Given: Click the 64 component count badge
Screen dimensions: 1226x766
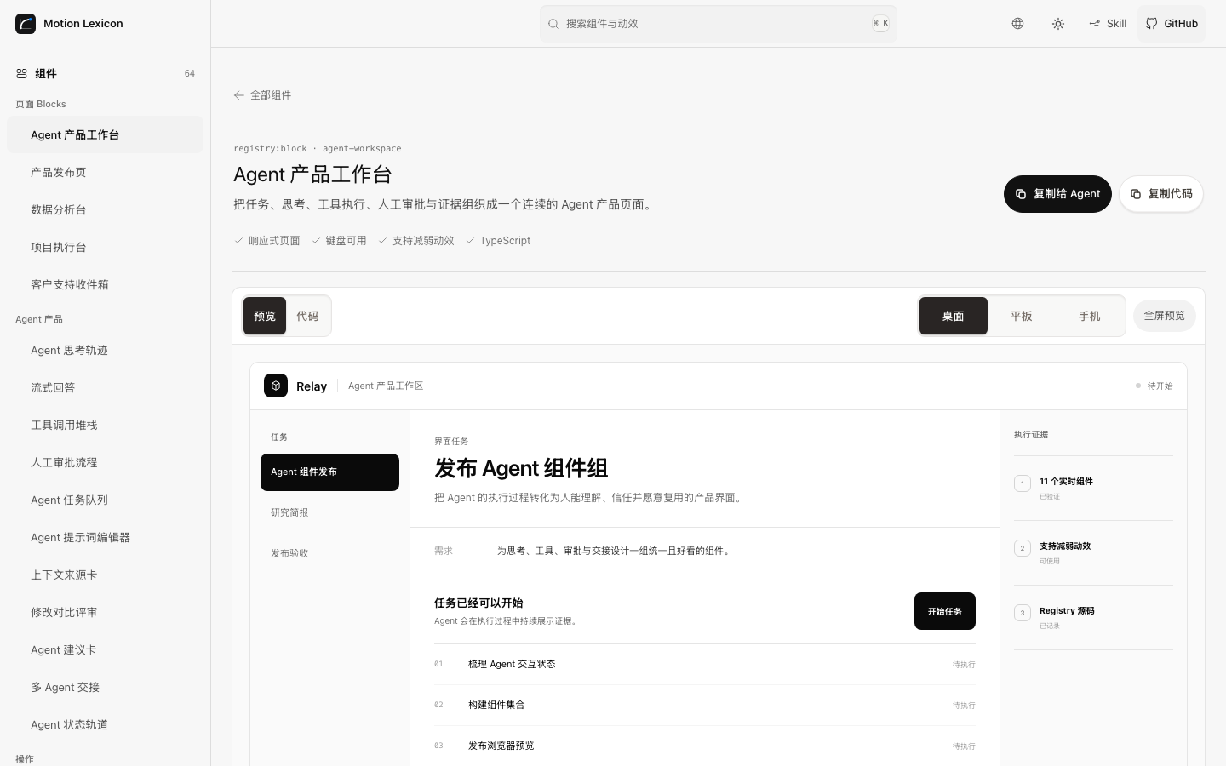Looking at the screenshot, I should tap(190, 74).
